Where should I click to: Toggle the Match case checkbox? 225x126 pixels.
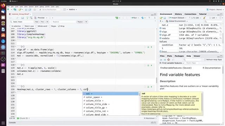(24, 26)
